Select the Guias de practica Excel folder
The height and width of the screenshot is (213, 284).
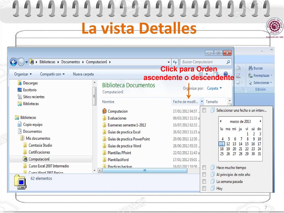pos(124,132)
